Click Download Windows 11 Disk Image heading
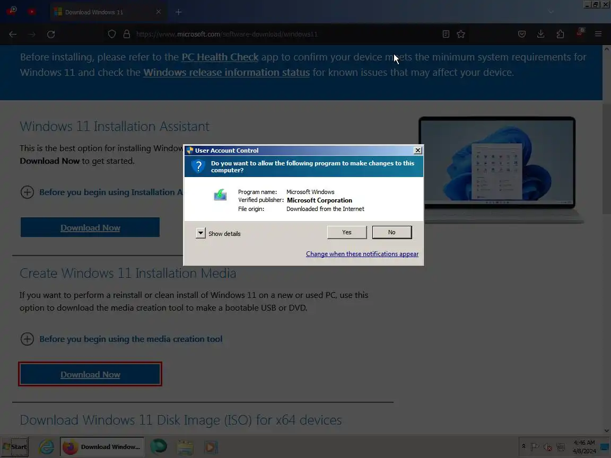 tap(181, 420)
